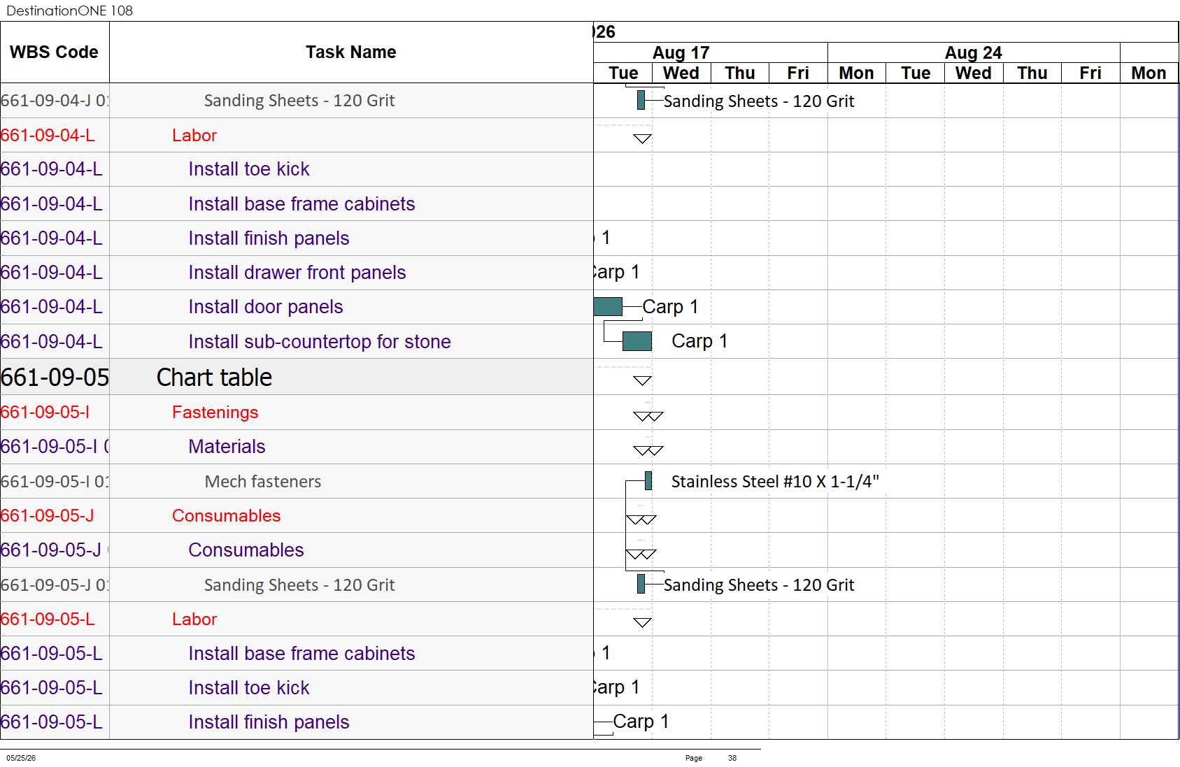Select the Fri column under Aug 24
Image resolution: width=1180 pixels, height=767 pixels.
tap(1090, 73)
